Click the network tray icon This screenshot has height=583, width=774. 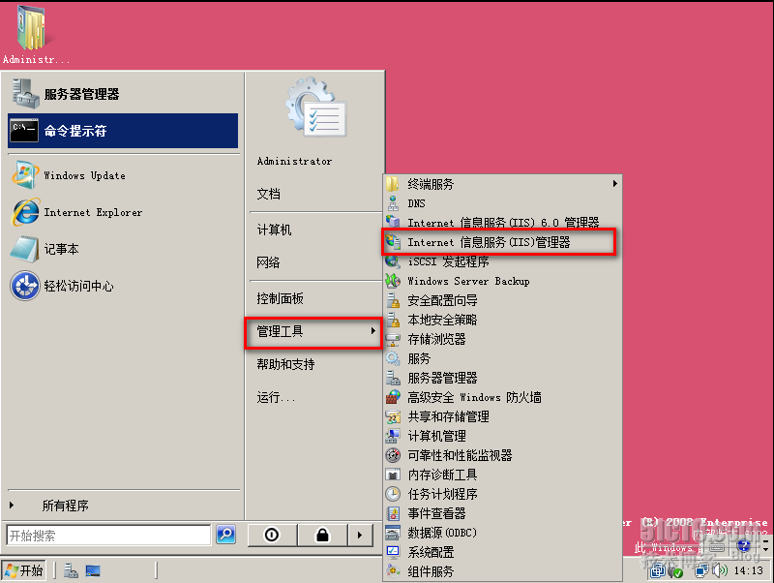pos(701,571)
